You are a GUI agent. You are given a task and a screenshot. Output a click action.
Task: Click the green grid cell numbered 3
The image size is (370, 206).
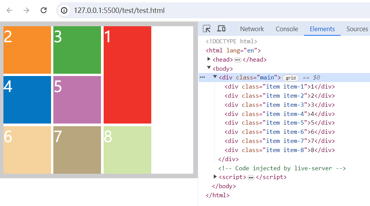click(77, 50)
